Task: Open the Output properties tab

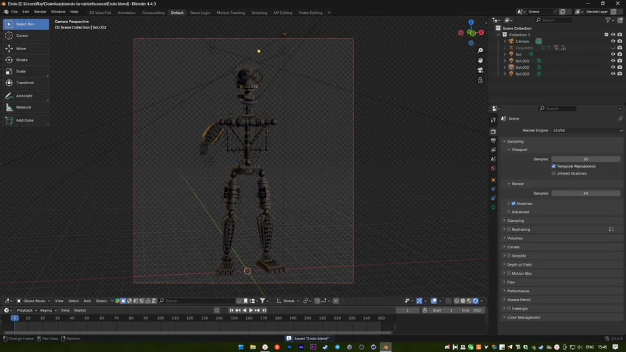Action: 493,141
